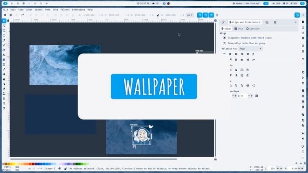Screen dimensions: 308x173
Task: Select the Selector arrow tool
Action: 4,21
